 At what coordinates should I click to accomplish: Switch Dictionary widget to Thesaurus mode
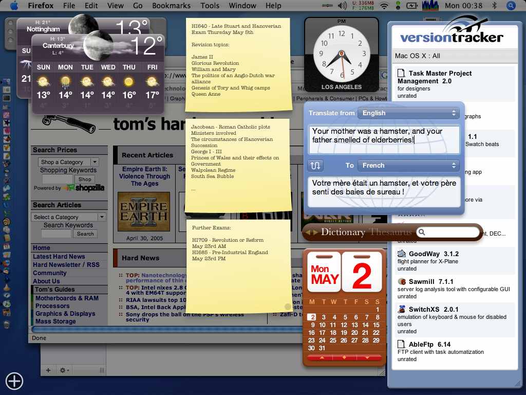390,232
